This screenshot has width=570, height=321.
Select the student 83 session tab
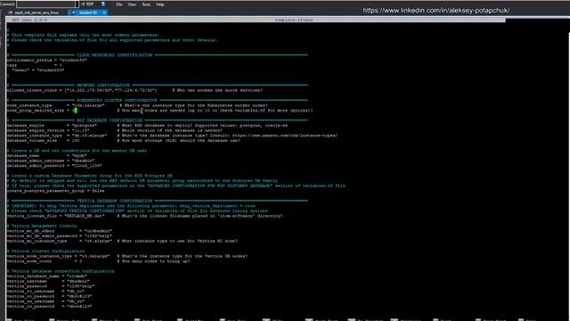(x=88, y=12)
